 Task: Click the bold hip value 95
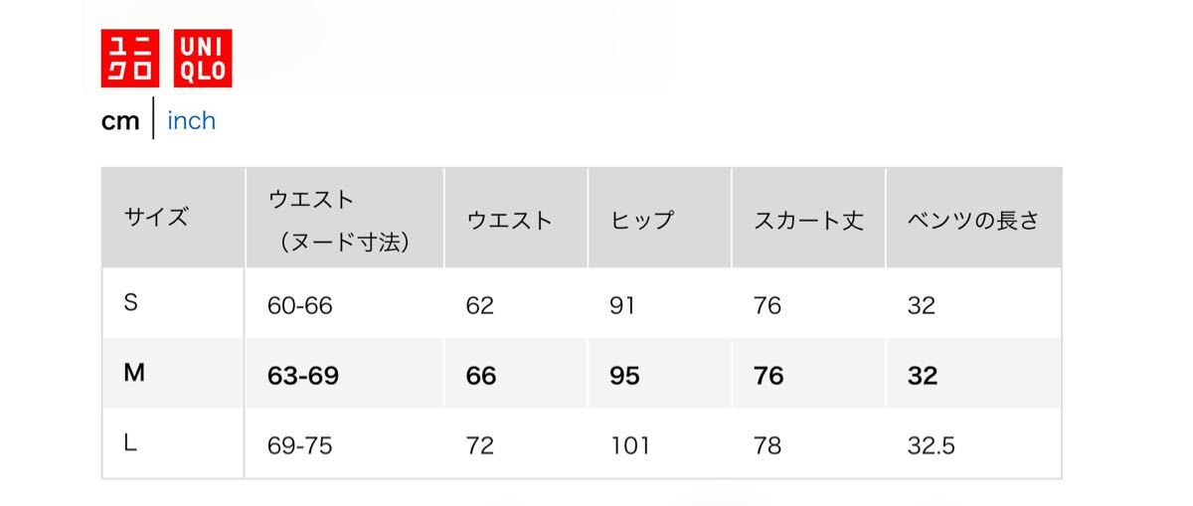(624, 376)
